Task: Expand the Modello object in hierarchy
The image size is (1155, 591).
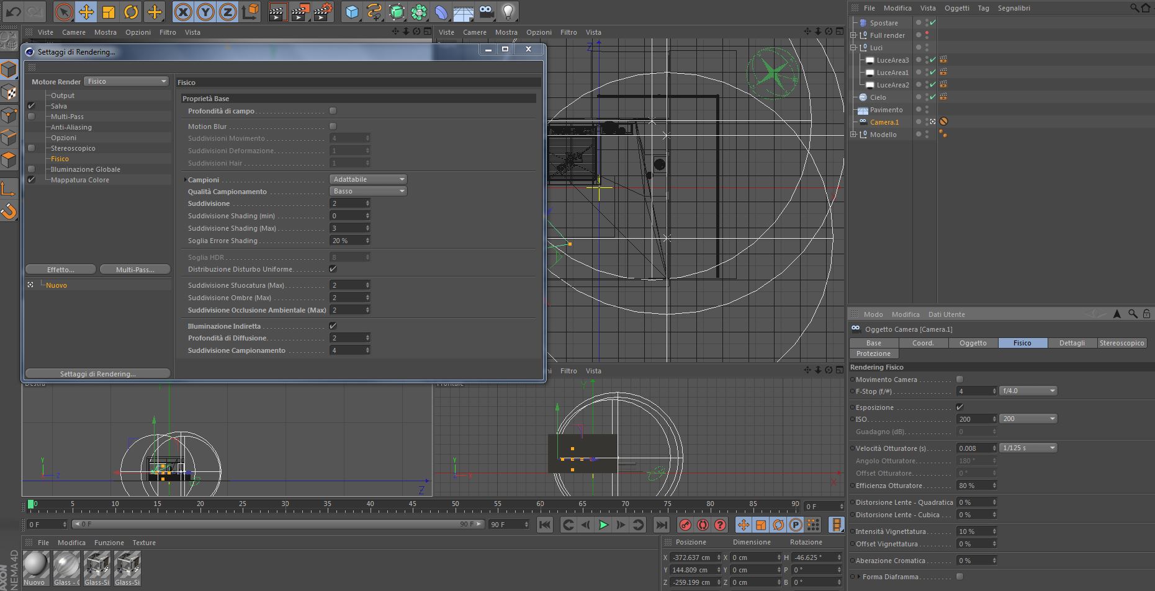Action: click(853, 135)
